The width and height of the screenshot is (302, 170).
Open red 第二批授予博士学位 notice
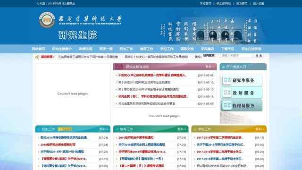[219, 152]
